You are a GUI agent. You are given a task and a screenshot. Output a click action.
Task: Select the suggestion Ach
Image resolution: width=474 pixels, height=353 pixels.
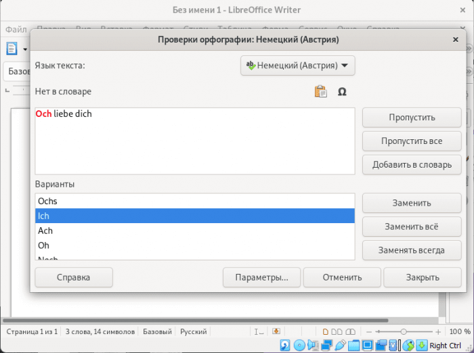195,231
